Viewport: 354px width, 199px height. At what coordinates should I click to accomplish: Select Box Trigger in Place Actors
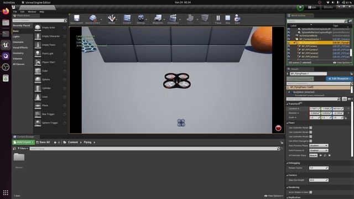click(50, 114)
